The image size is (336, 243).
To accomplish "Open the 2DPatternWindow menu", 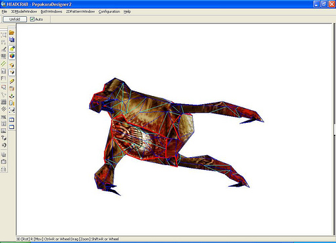I will pos(80,11).
